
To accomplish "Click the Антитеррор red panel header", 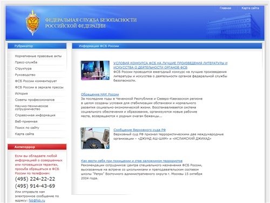I will (x=37, y=147).
